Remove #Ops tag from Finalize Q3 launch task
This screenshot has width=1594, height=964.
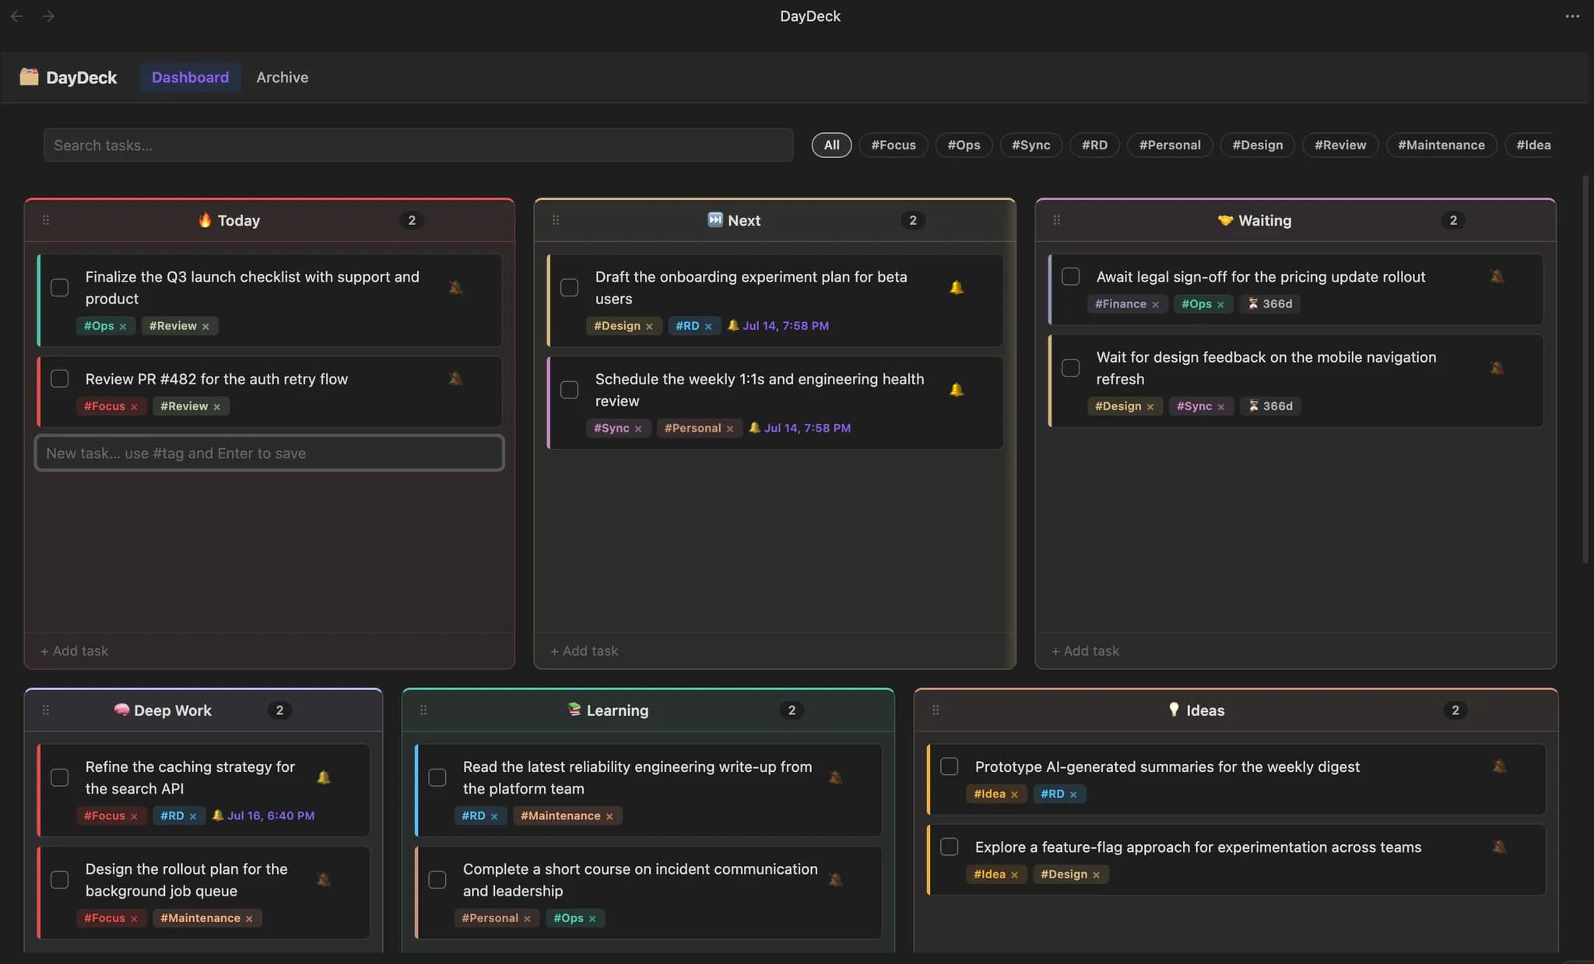click(123, 327)
